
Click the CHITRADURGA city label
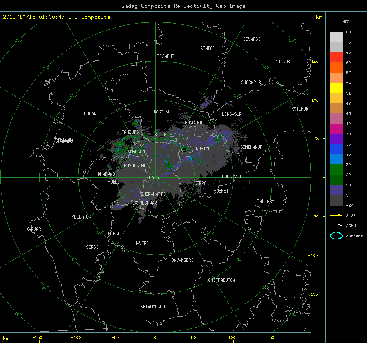(x=221, y=280)
